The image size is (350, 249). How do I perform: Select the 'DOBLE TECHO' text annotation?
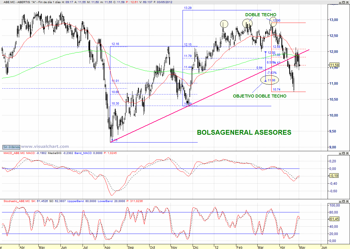(x=260, y=15)
